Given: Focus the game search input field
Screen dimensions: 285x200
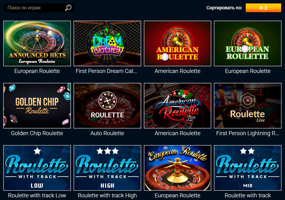Looking at the screenshot, I should click(39, 8).
